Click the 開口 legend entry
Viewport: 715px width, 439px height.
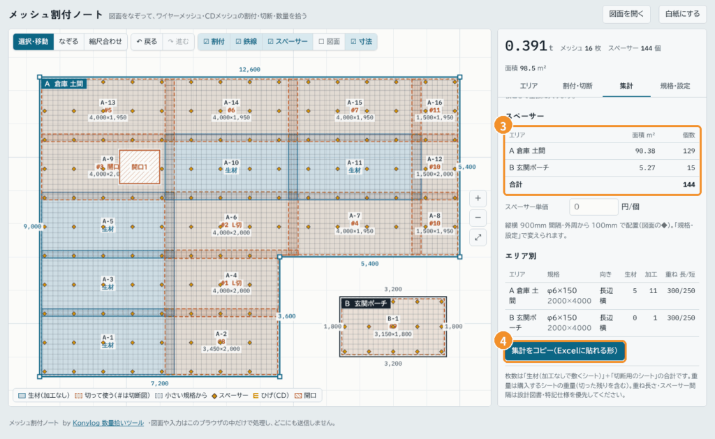pyautogui.click(x=306, y=395)
